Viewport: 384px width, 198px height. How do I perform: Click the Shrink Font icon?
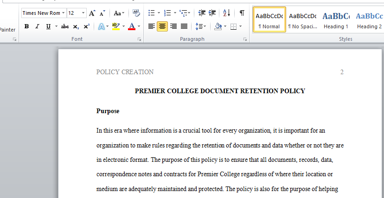[x=102, y=13]
